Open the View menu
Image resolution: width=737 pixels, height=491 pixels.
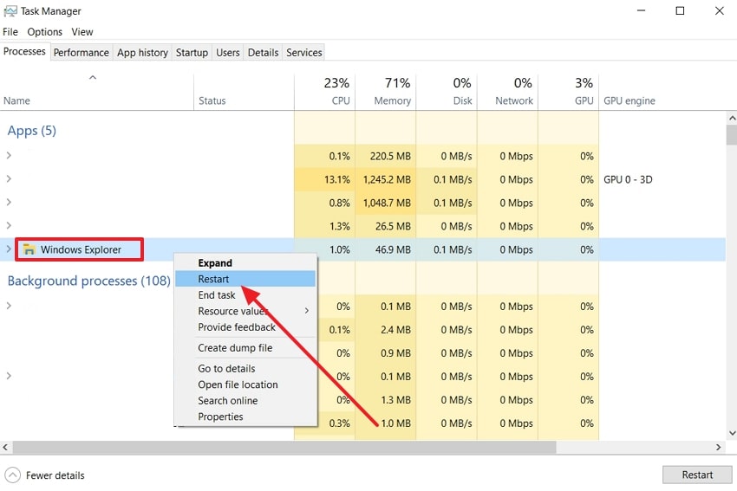[x=82, y=32]
